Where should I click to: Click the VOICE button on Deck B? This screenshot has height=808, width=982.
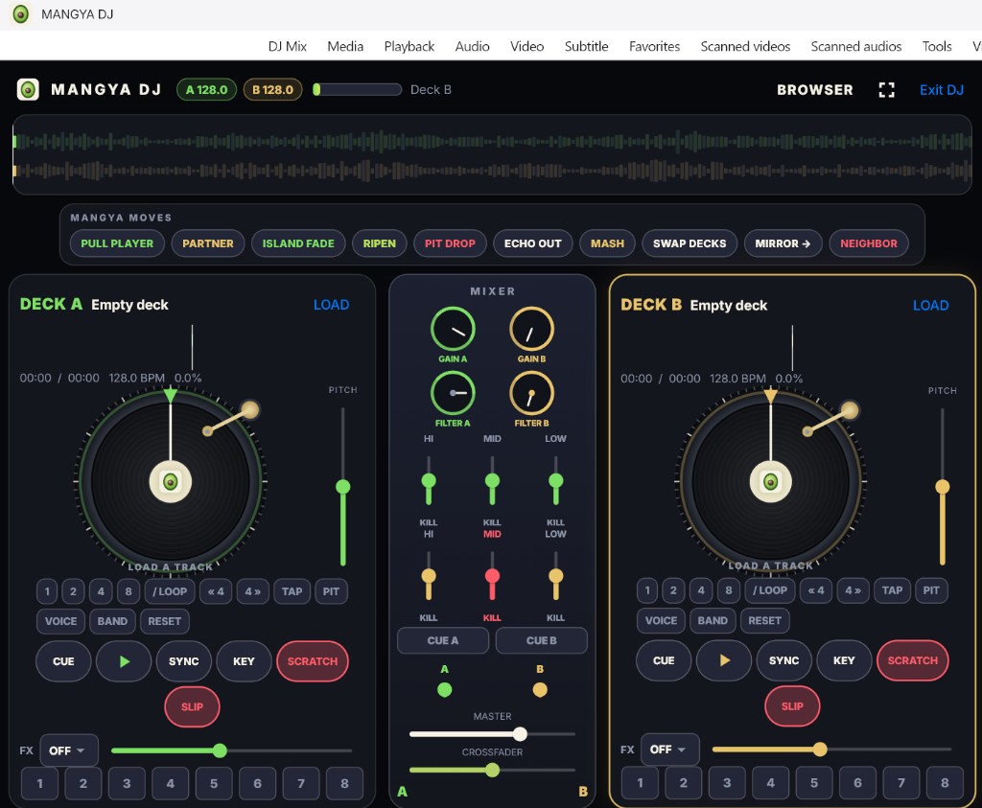661,620
